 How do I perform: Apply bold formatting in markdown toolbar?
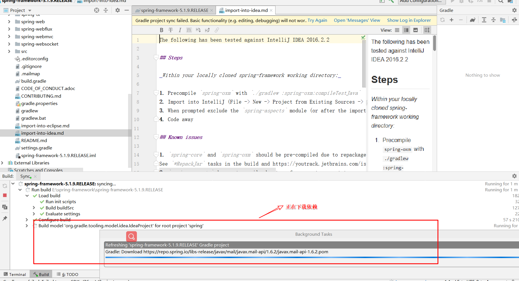(161, 30)
